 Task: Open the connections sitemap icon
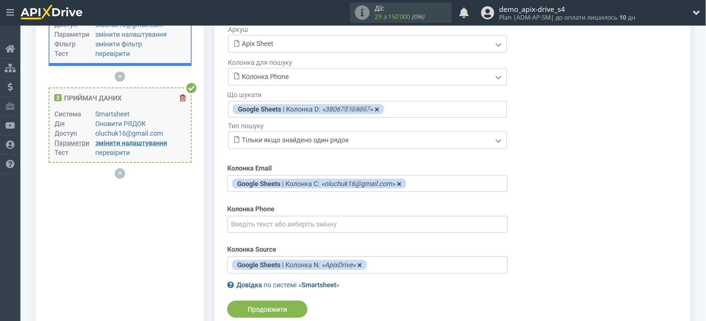(x=10, y=68)
